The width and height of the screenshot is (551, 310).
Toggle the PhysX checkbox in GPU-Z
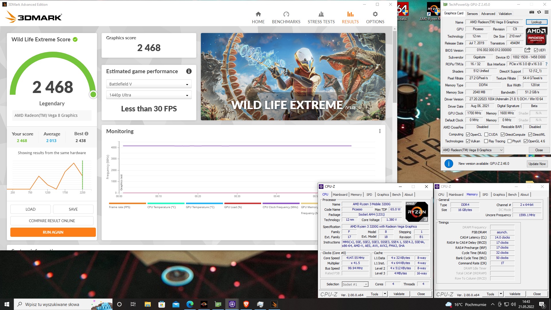tap(509, 141)
